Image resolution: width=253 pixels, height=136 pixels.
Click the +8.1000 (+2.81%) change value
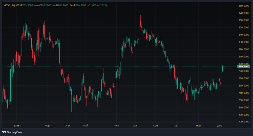(97, 5)
